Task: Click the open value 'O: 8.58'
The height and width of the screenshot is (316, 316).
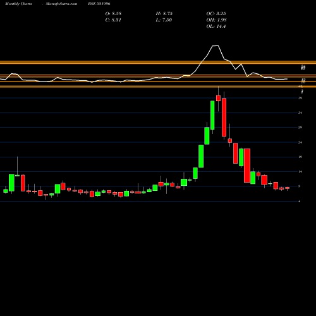Action: 113,14
